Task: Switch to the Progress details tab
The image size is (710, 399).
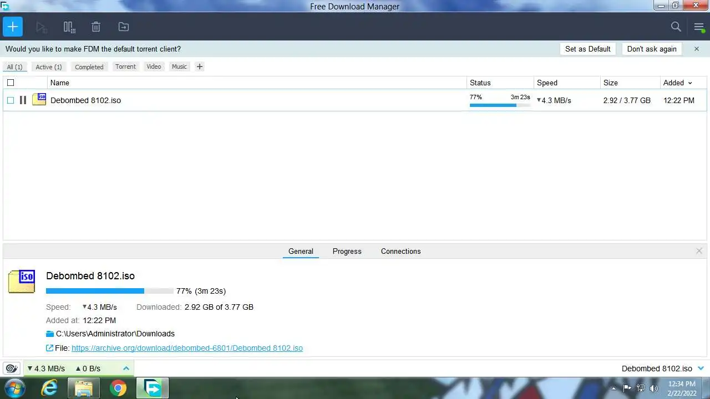Action: pyautogui.click(x=347, y=251)
